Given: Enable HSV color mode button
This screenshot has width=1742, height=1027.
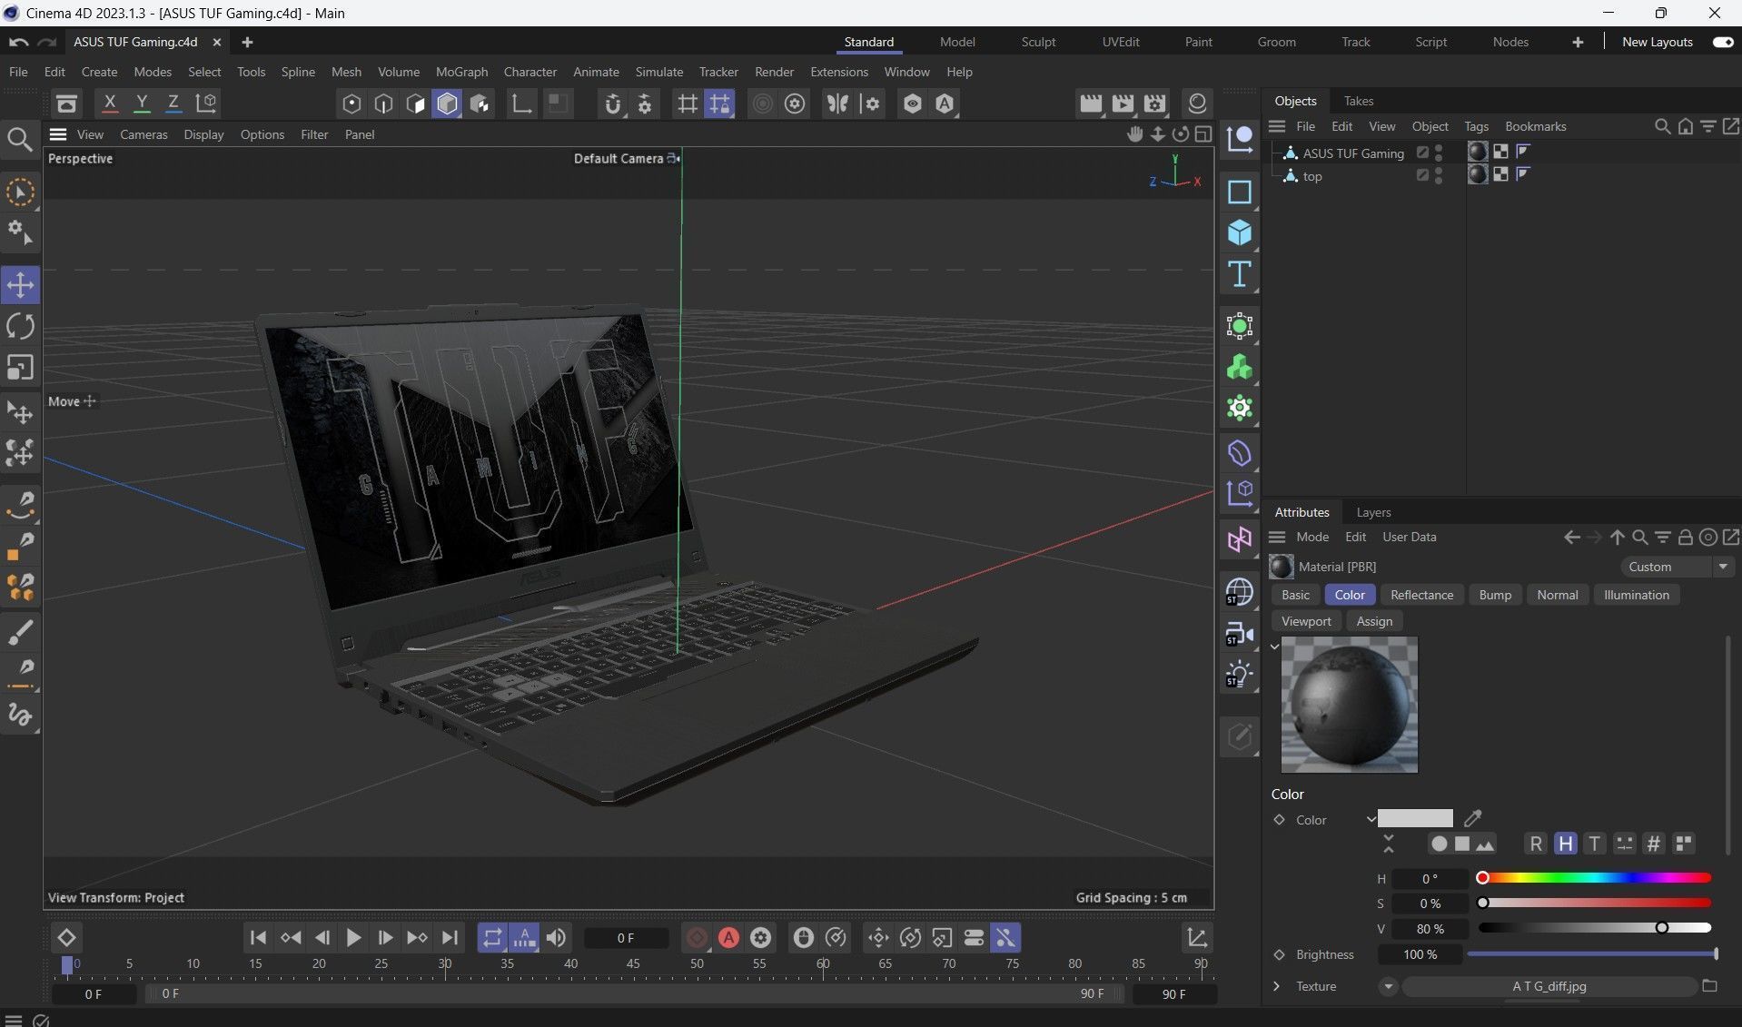Looking at the screenshot, I should [1565, 844].
